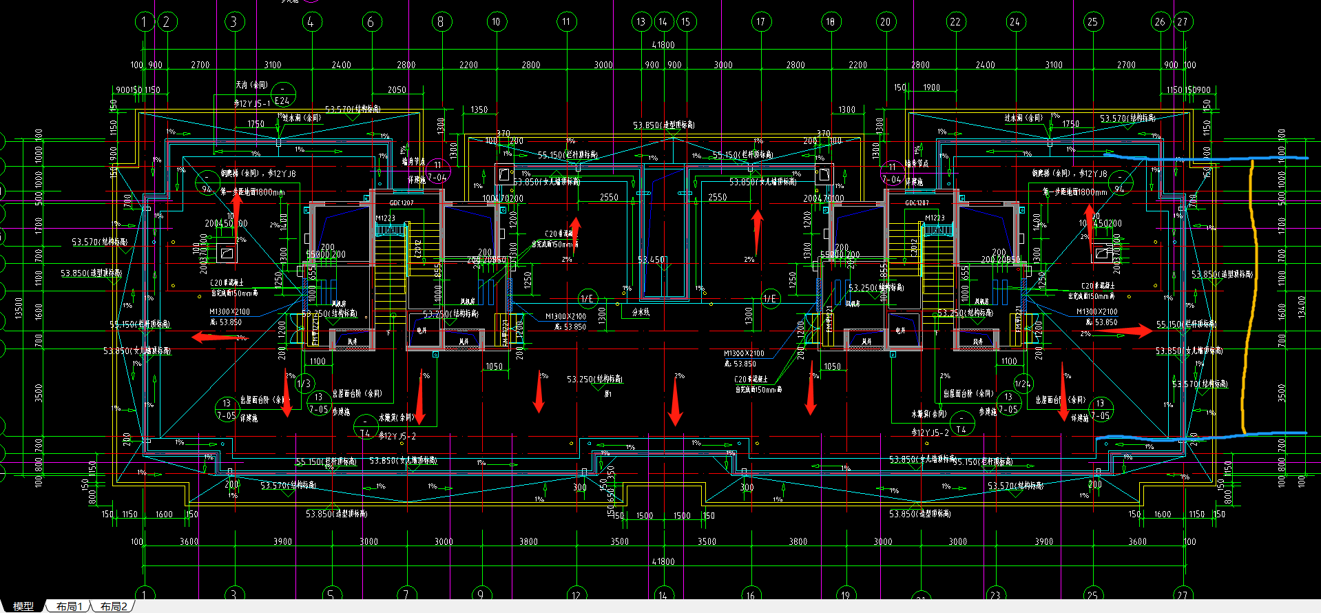1321x613 pixels.
Task: Select the top overall dimension 41800
Action: (663, 45)
